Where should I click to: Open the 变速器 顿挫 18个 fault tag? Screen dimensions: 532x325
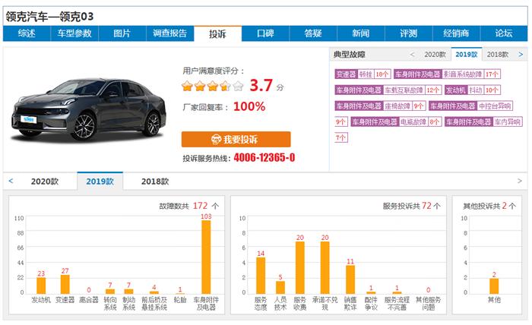363,74
